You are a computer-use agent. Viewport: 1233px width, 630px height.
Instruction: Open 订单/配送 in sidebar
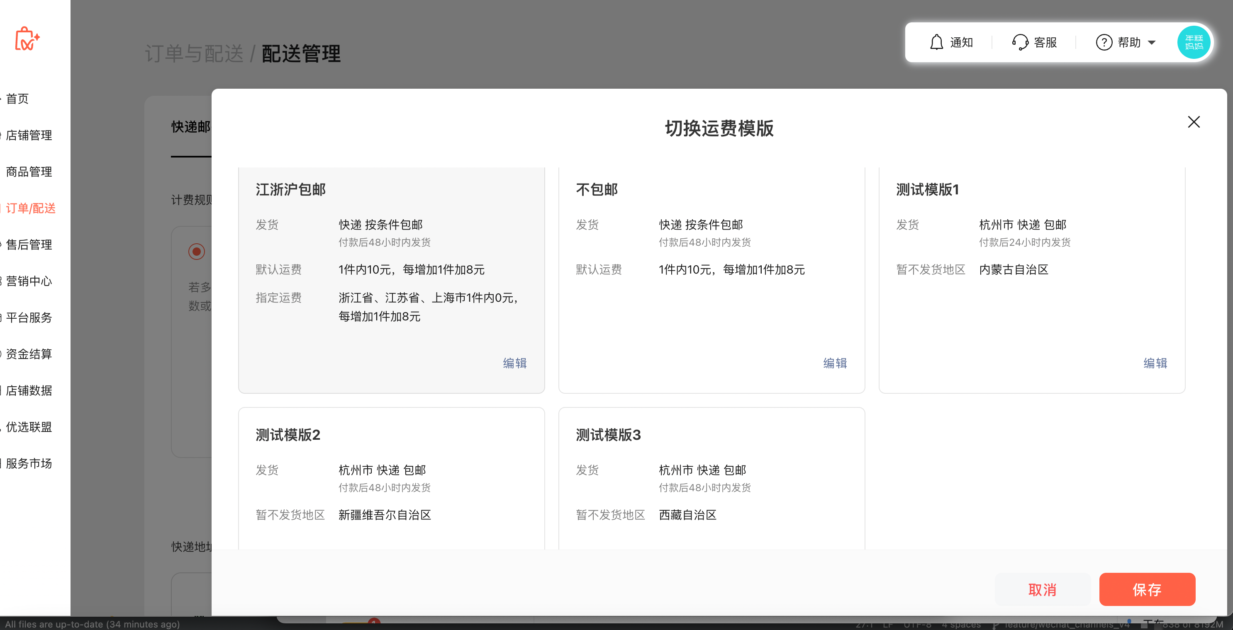31,208
